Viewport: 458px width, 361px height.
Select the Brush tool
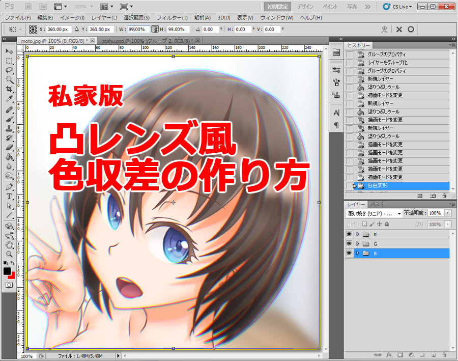(9, 119)
